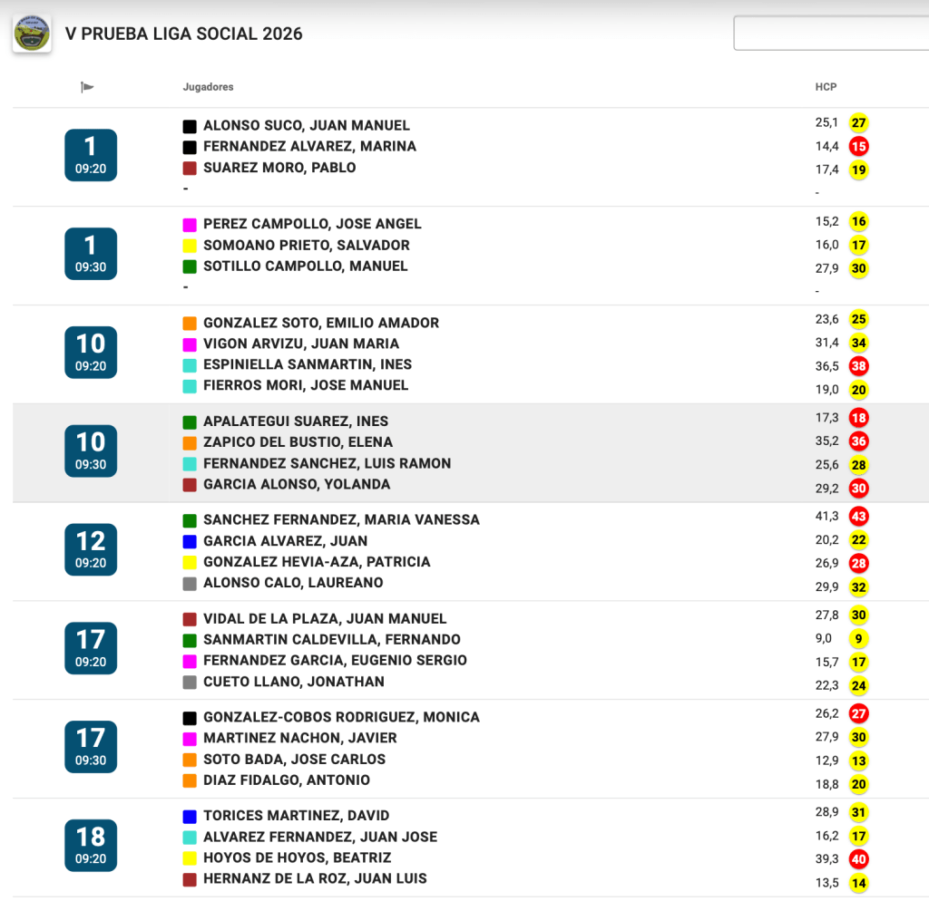Open player Hoyos de Hoyos, Beatriz

tap(297, 857)
